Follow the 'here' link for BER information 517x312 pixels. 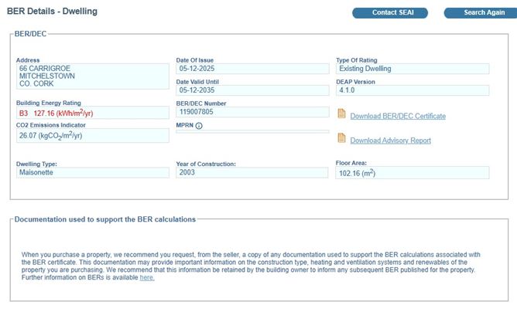(x=147, y=278)
